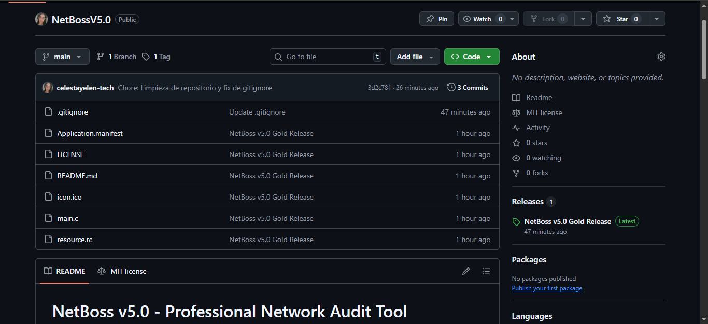708x324 pixels.
Task: Open NetBoss v5.0 Gold Release link
Action: (x=568, y=221)
